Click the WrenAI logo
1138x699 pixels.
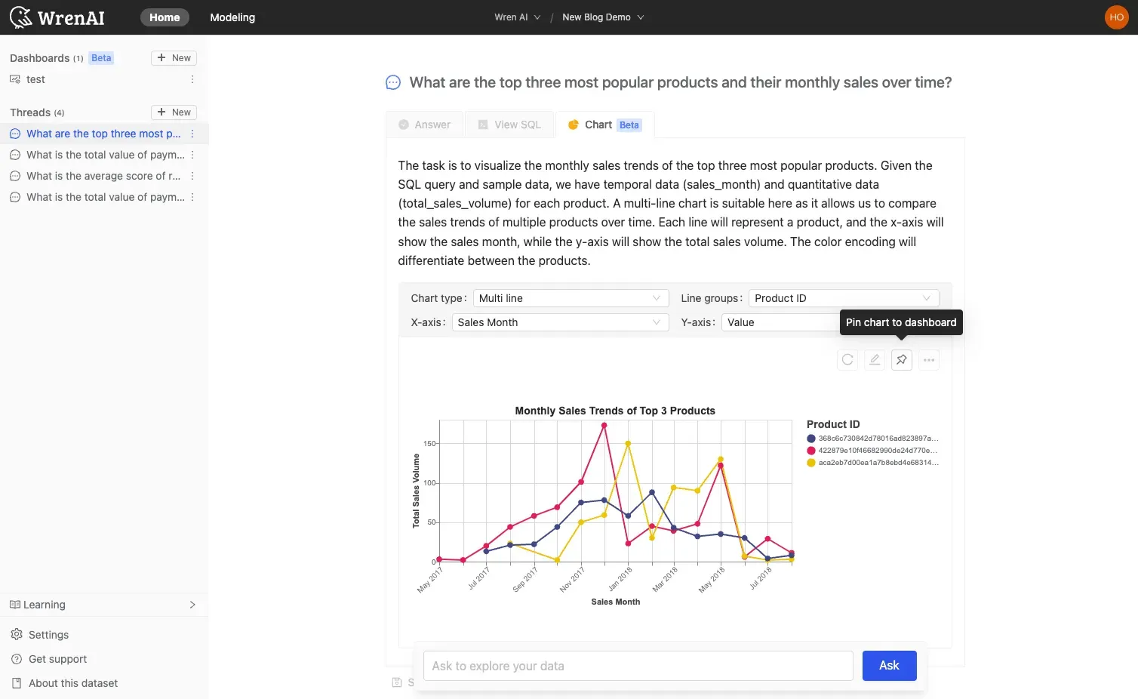click(57, 17)
